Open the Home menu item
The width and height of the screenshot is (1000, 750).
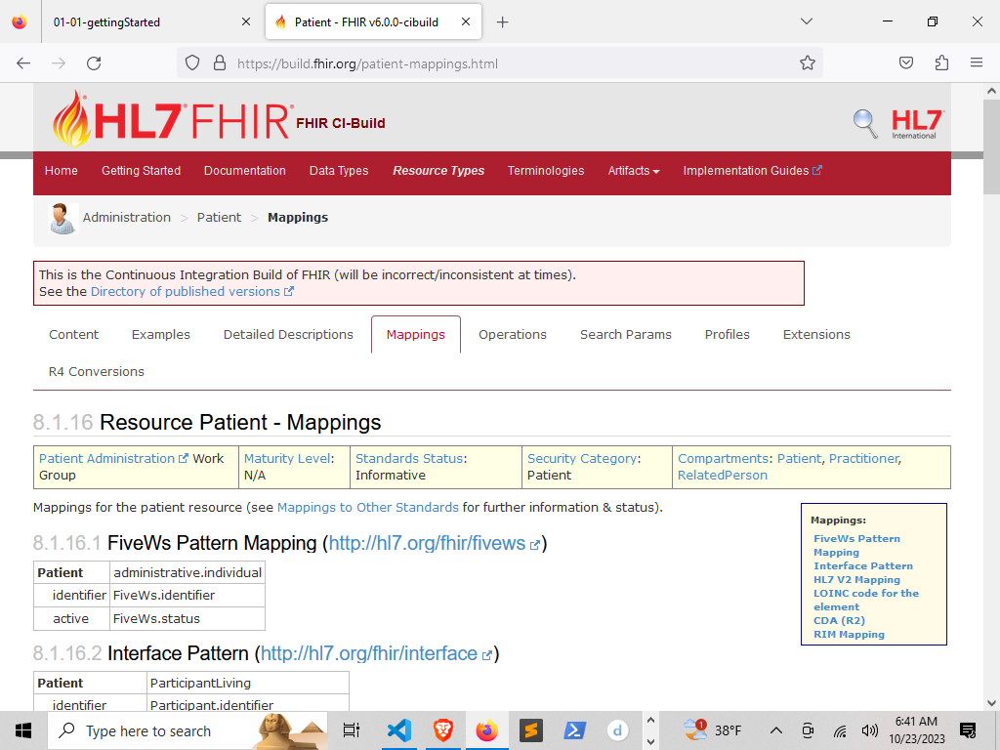coord(62,171)
